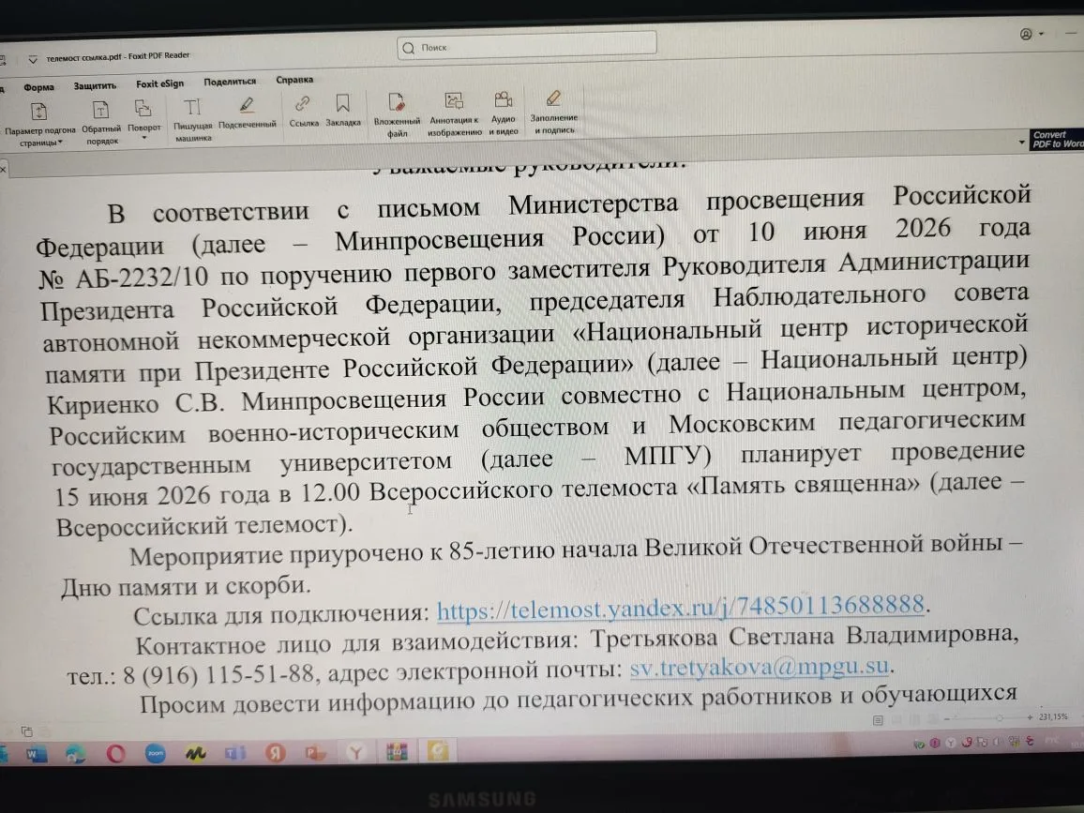Open the Защитить ribbon tab
1084x813 pixels.
95,85
